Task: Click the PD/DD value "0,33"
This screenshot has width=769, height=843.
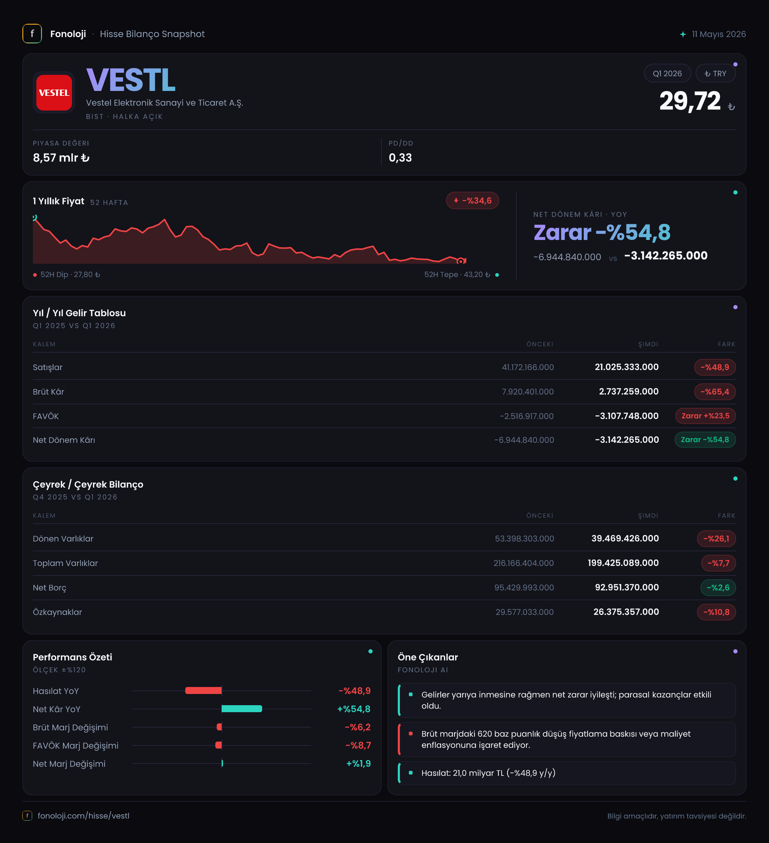Action: 400,158
